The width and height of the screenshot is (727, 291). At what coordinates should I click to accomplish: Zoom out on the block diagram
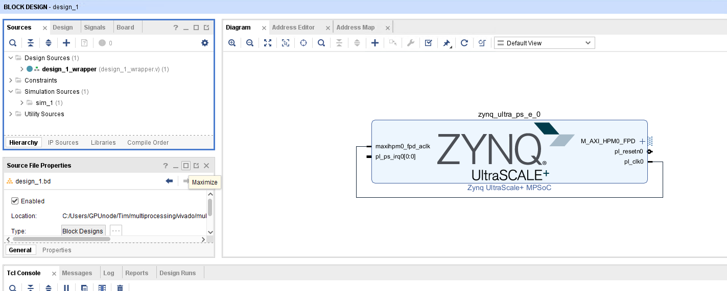coord(250,43)
